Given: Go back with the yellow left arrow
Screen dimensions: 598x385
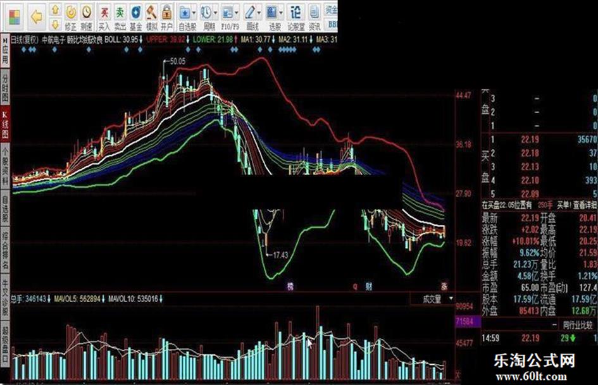Looking at the screenshot, I should coord(36,17).
